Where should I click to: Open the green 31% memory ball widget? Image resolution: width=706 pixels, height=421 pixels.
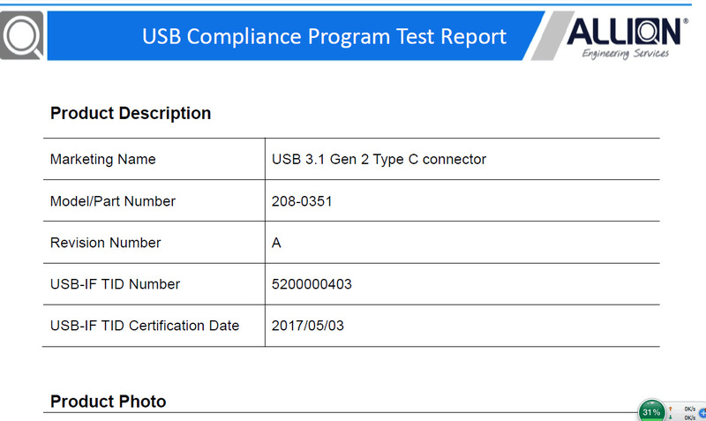click(652, 410)
